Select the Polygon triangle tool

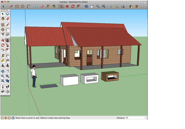pyautogui.click(x=3, y=35)
